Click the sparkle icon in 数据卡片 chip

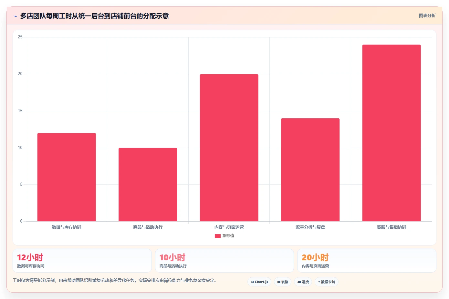coord(319,282)
